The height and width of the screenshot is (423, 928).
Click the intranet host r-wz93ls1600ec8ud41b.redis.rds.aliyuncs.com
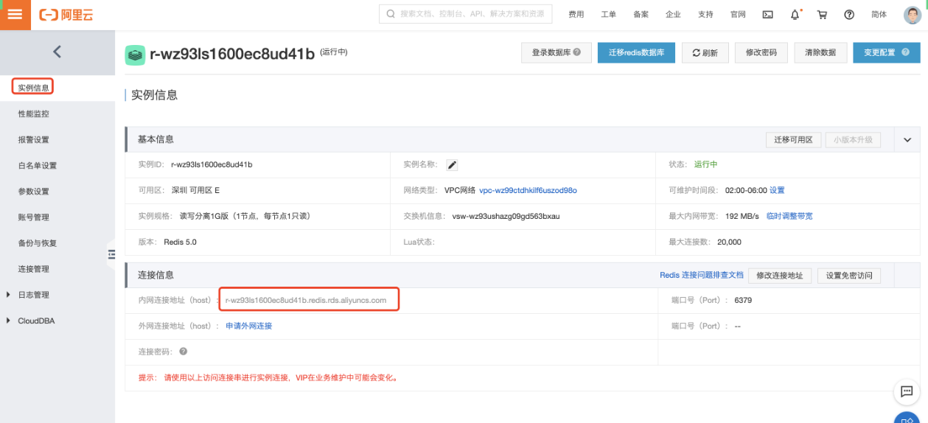[306, 300]
